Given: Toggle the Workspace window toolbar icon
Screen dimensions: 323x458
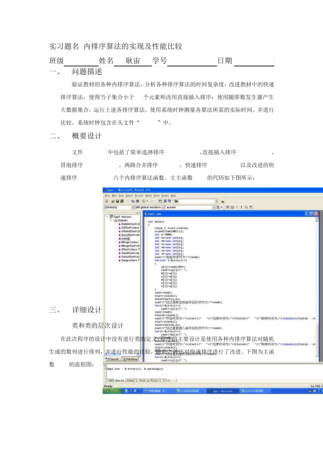Looking at the screenshot, I should tap(160, 201).
